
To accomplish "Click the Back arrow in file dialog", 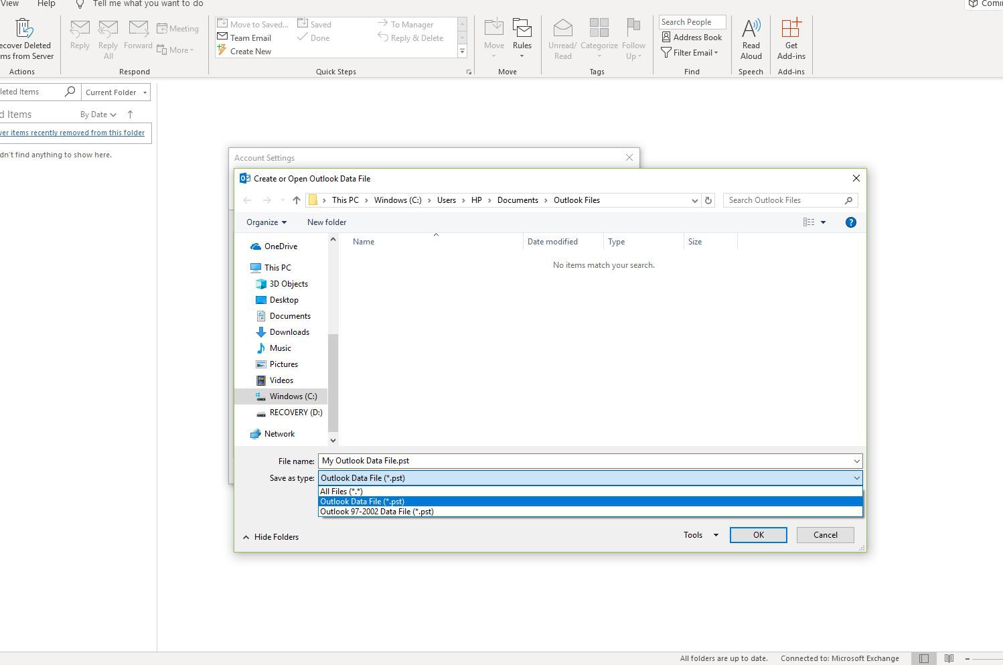I will click(x=247, y=200).
